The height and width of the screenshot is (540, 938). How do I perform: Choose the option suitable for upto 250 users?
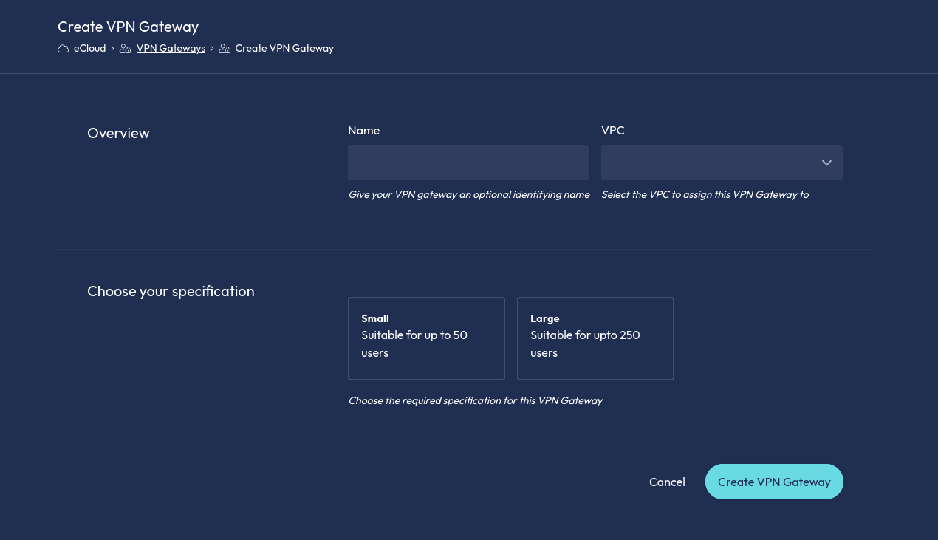tap(595, 338)
